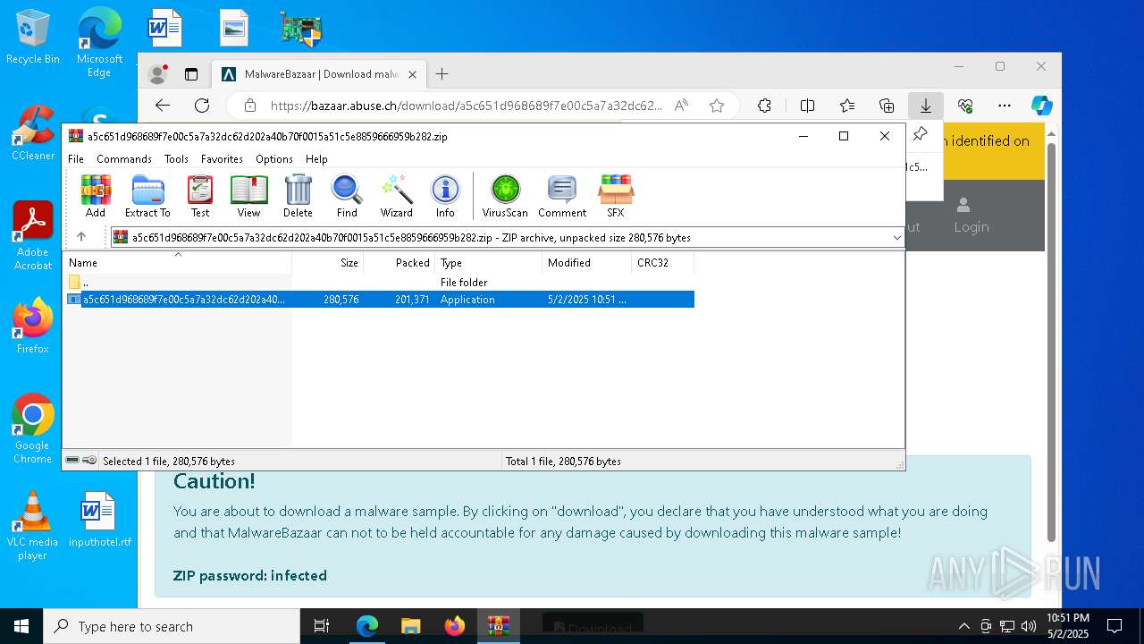
Task: Open the Options menu
Action: pyautogui.click(x=274, y=159)
